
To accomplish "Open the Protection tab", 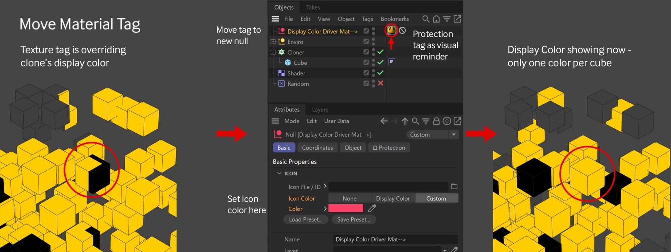I will tap(389, 148).
